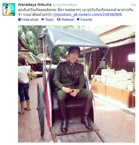This screenshot has width=139, height=145.
Task: Open the @mootono_pk mention
Action: pos(65,15)
